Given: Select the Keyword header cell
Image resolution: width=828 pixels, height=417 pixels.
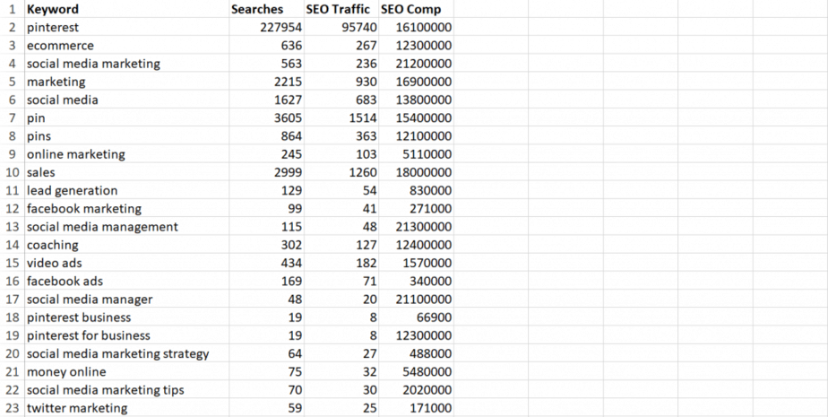Looking at the screenshot, I should point(53,10).
